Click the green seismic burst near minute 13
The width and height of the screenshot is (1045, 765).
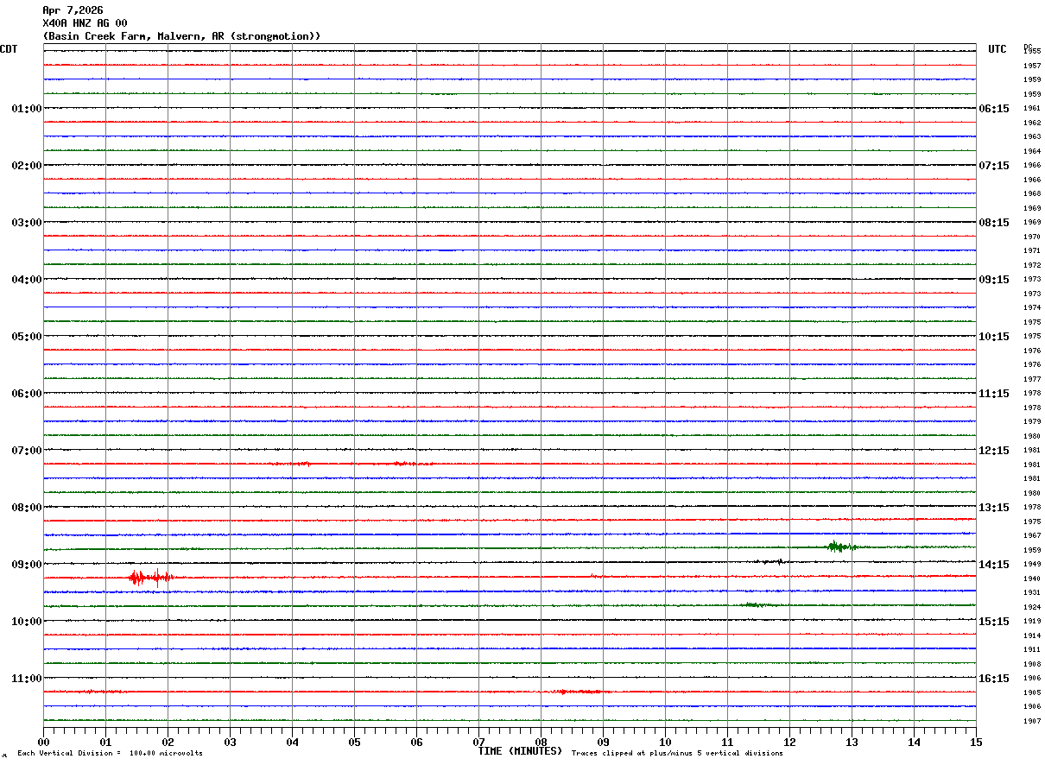pyautogui.click(x=840, y=547)
